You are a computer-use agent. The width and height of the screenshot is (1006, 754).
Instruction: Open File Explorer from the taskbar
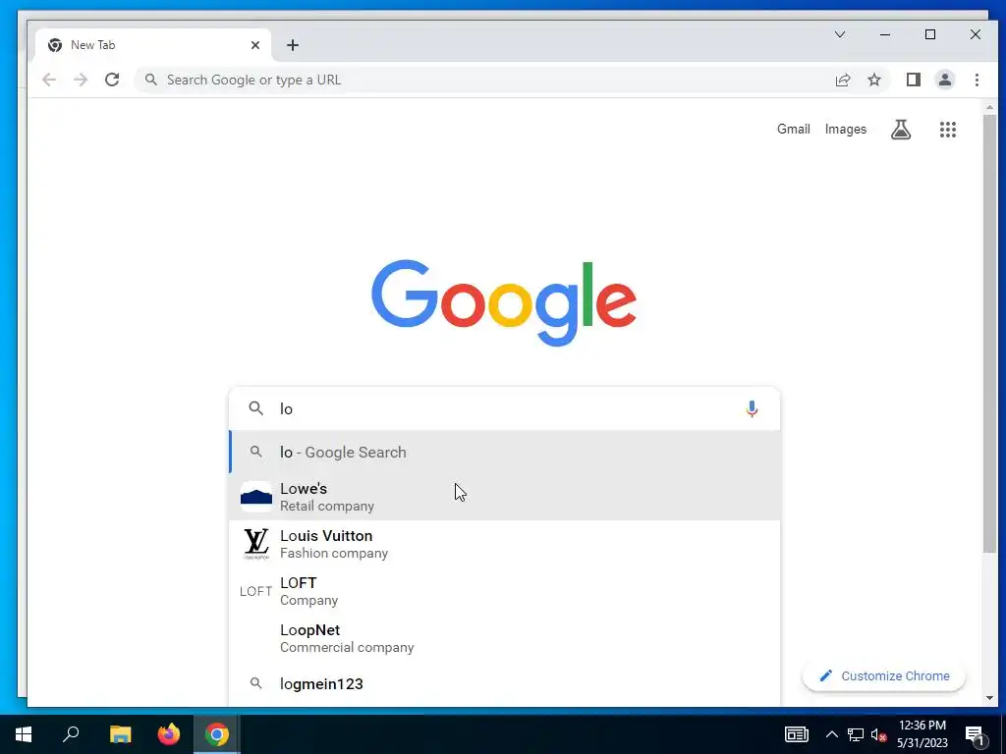point(120,734)
